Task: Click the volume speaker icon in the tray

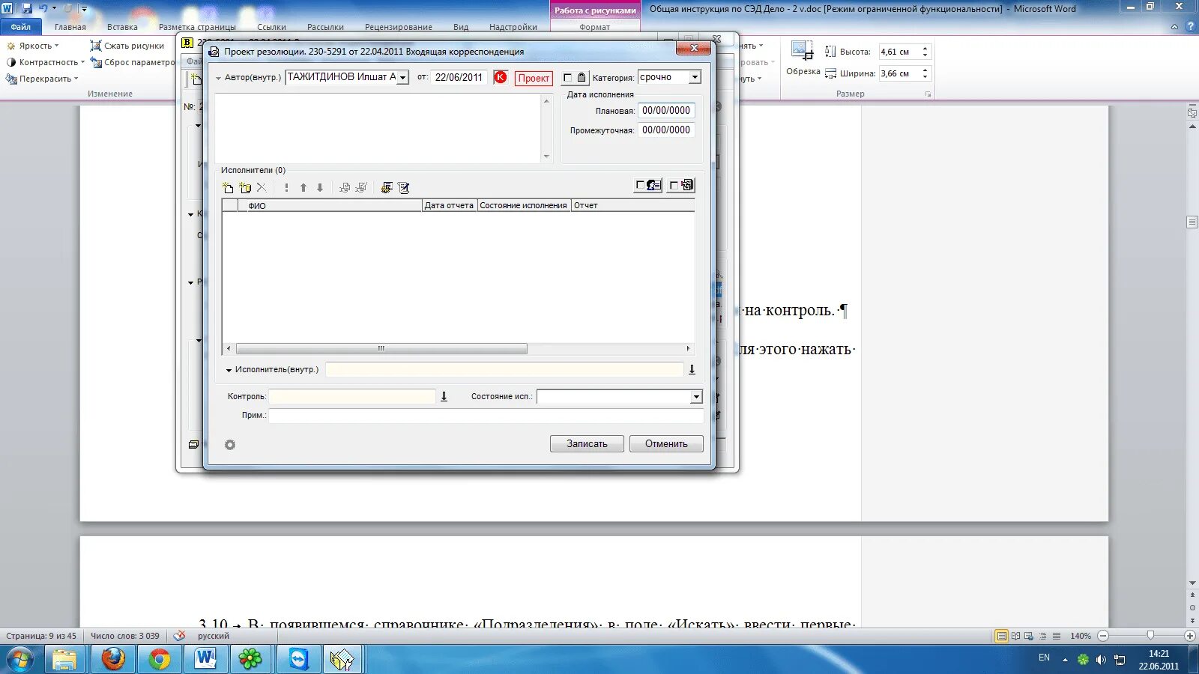Action: tap(1101, 660)
